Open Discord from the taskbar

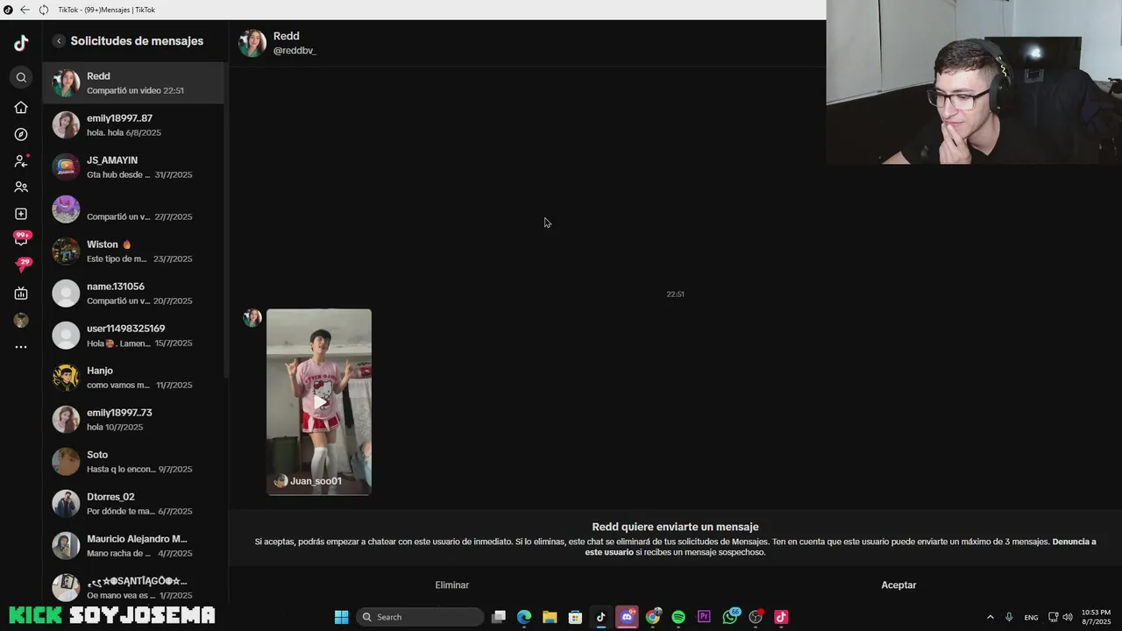point(627,617)
